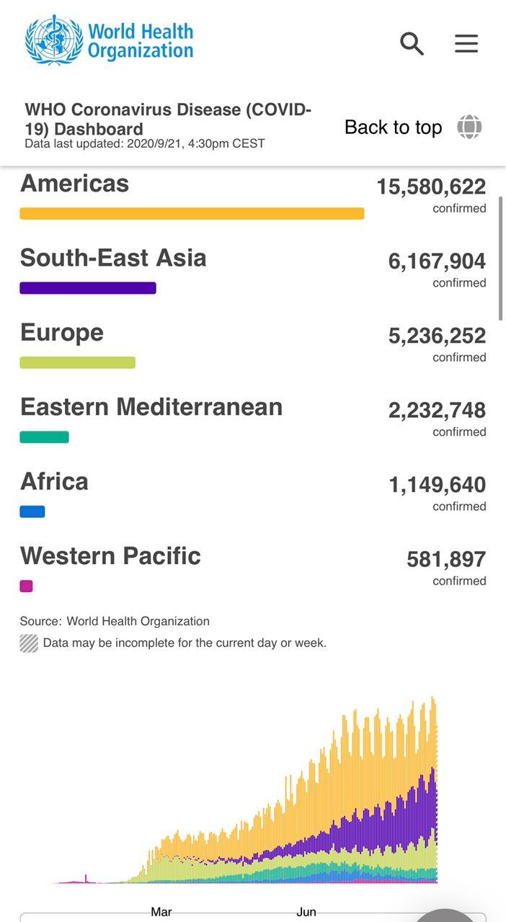Click the hatched incomplete-data legend icon
This screenshot has height=922, width=506.
tap(29, 643)
